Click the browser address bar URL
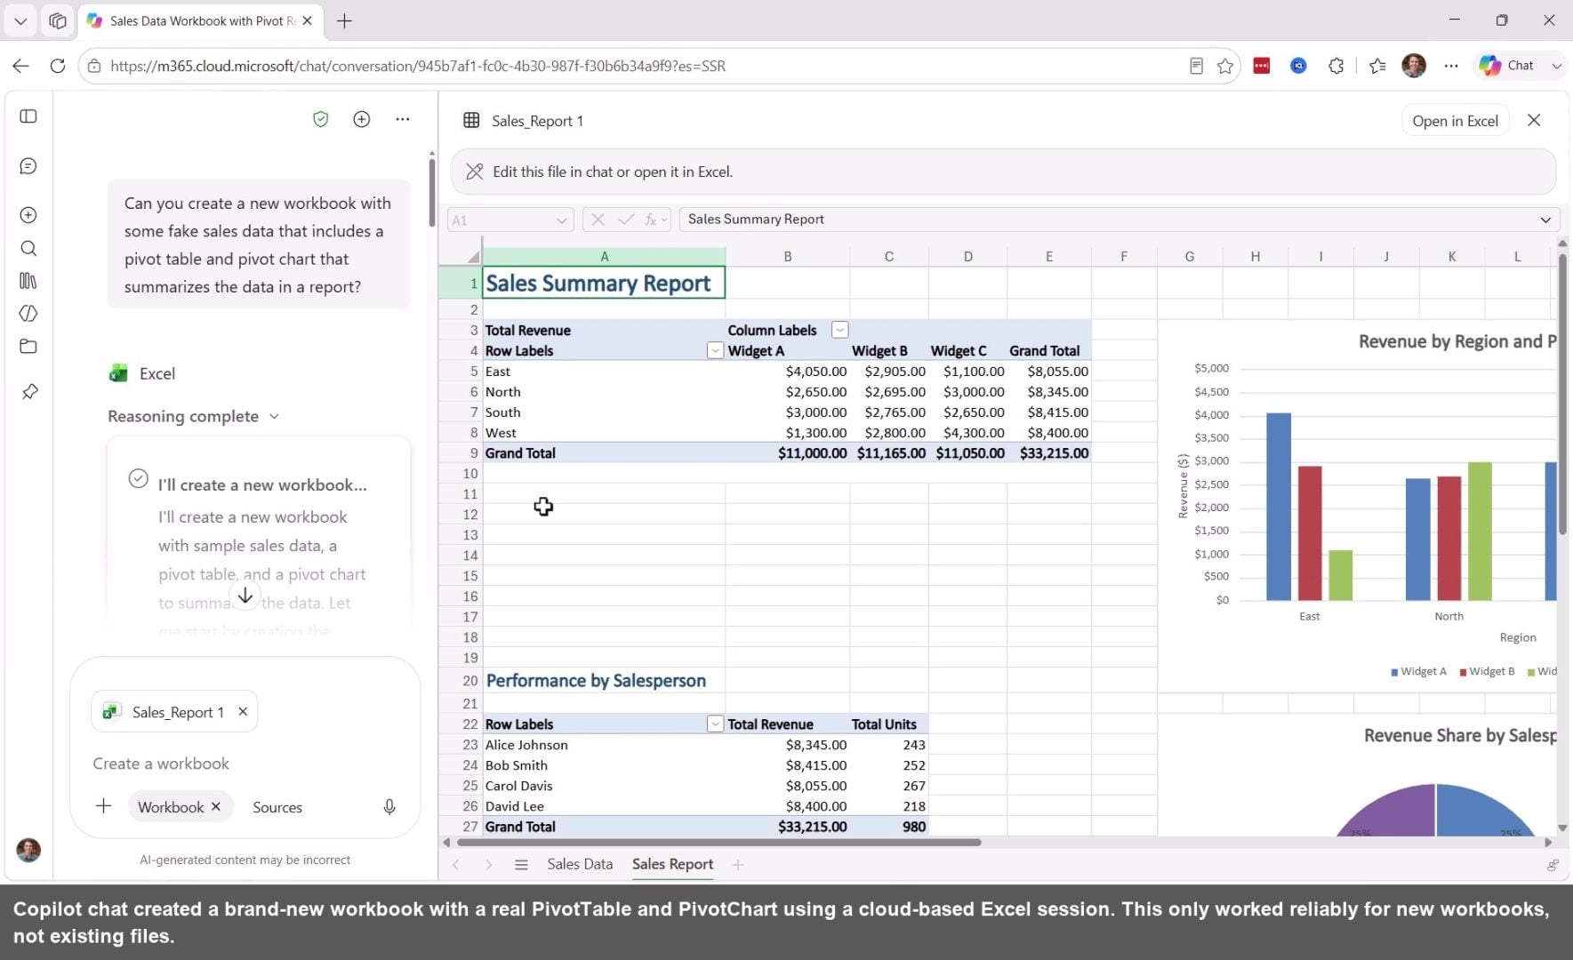 coord(418,66)
